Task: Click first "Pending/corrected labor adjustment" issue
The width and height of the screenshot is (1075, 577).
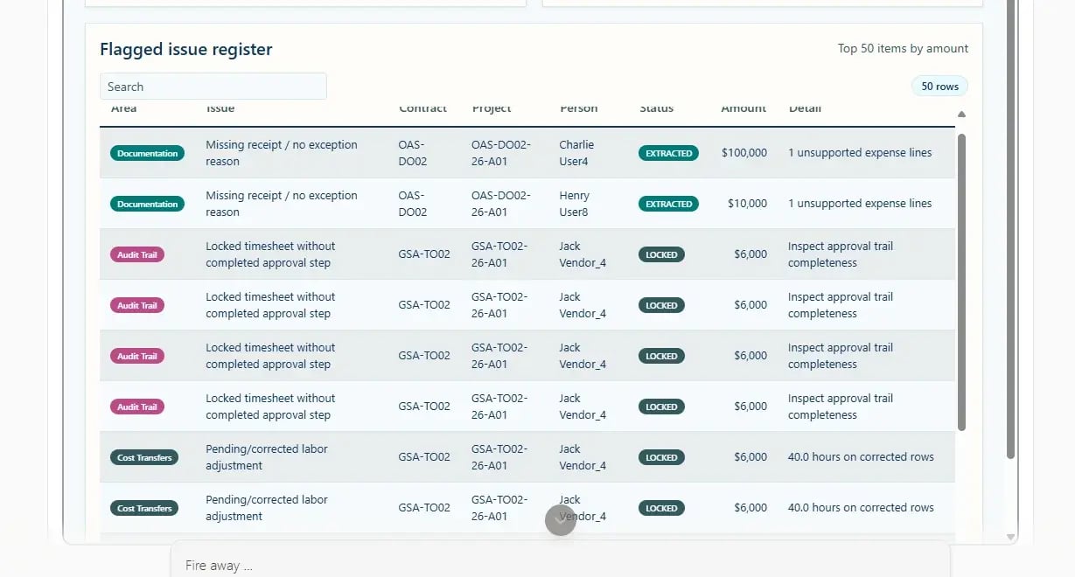Action: click(267, 457)
